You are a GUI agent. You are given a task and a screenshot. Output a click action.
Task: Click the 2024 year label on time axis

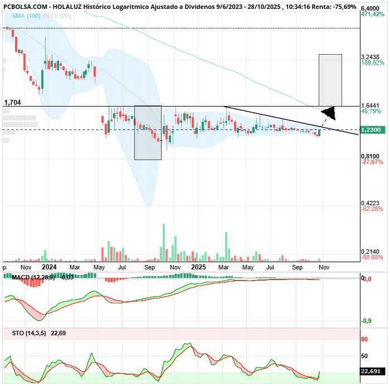49,267
